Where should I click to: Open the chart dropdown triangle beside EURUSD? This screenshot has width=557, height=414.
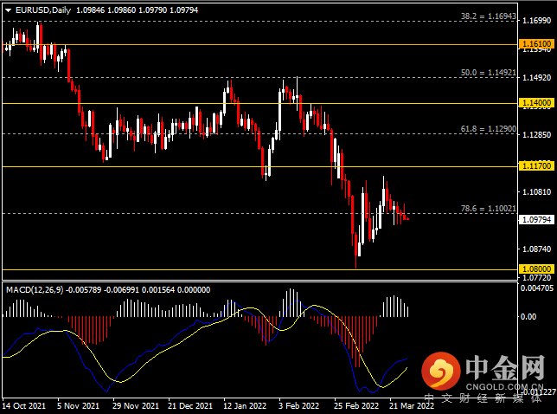[x=8, y=10]
